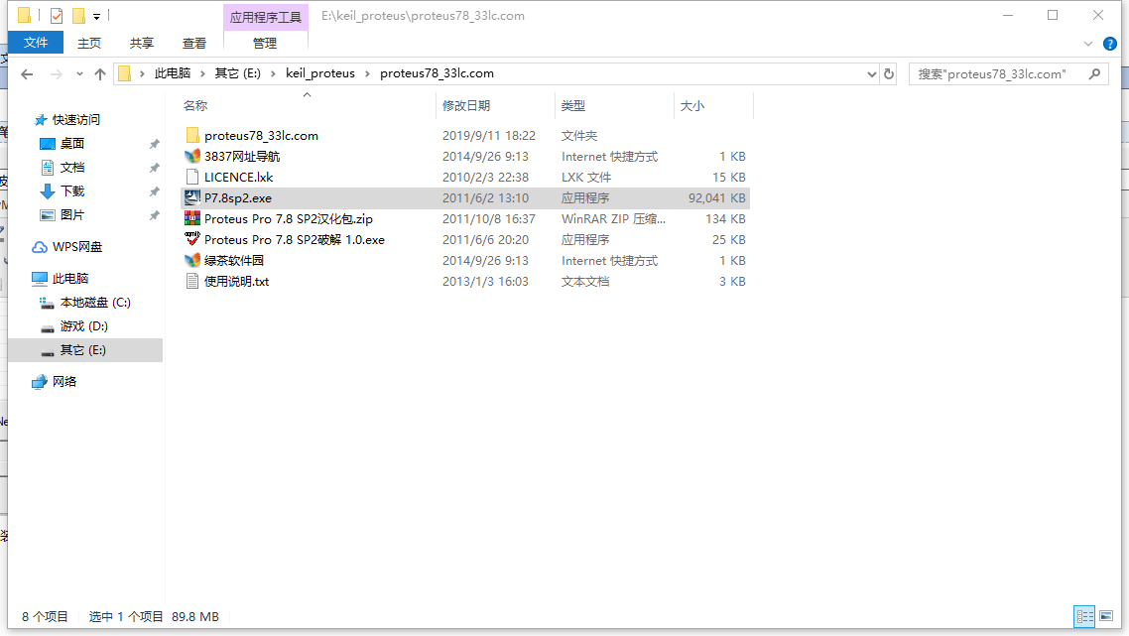This screenshot has width=1129, height=636.
Task: Click the Properties quick access toolbar icon
Action: 57,15
